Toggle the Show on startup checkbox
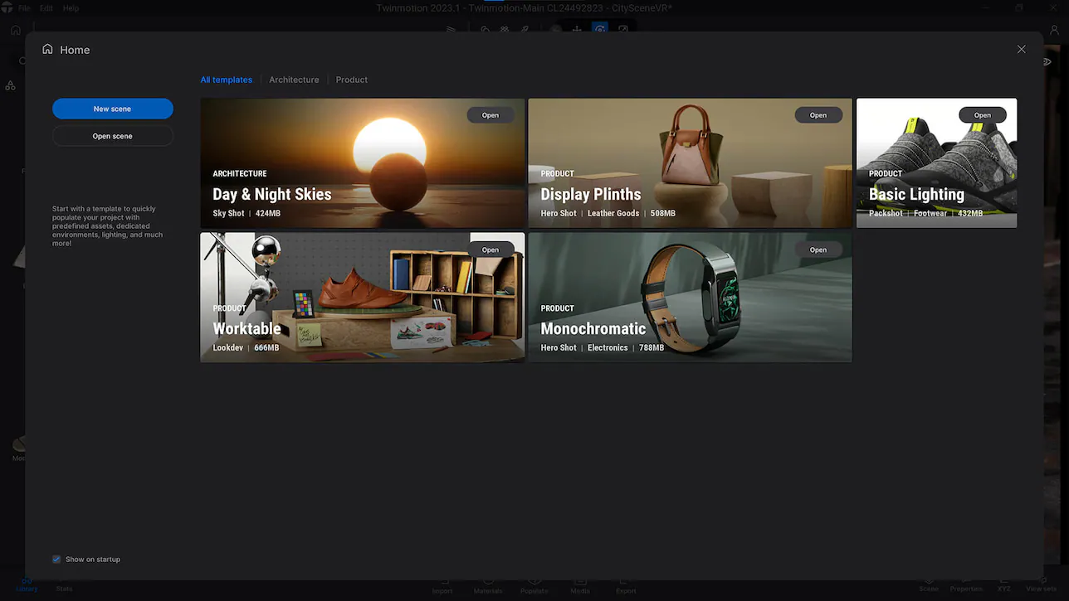This screenshot has height=601, width=1069. pyautogui.click(x=56, y=560)
